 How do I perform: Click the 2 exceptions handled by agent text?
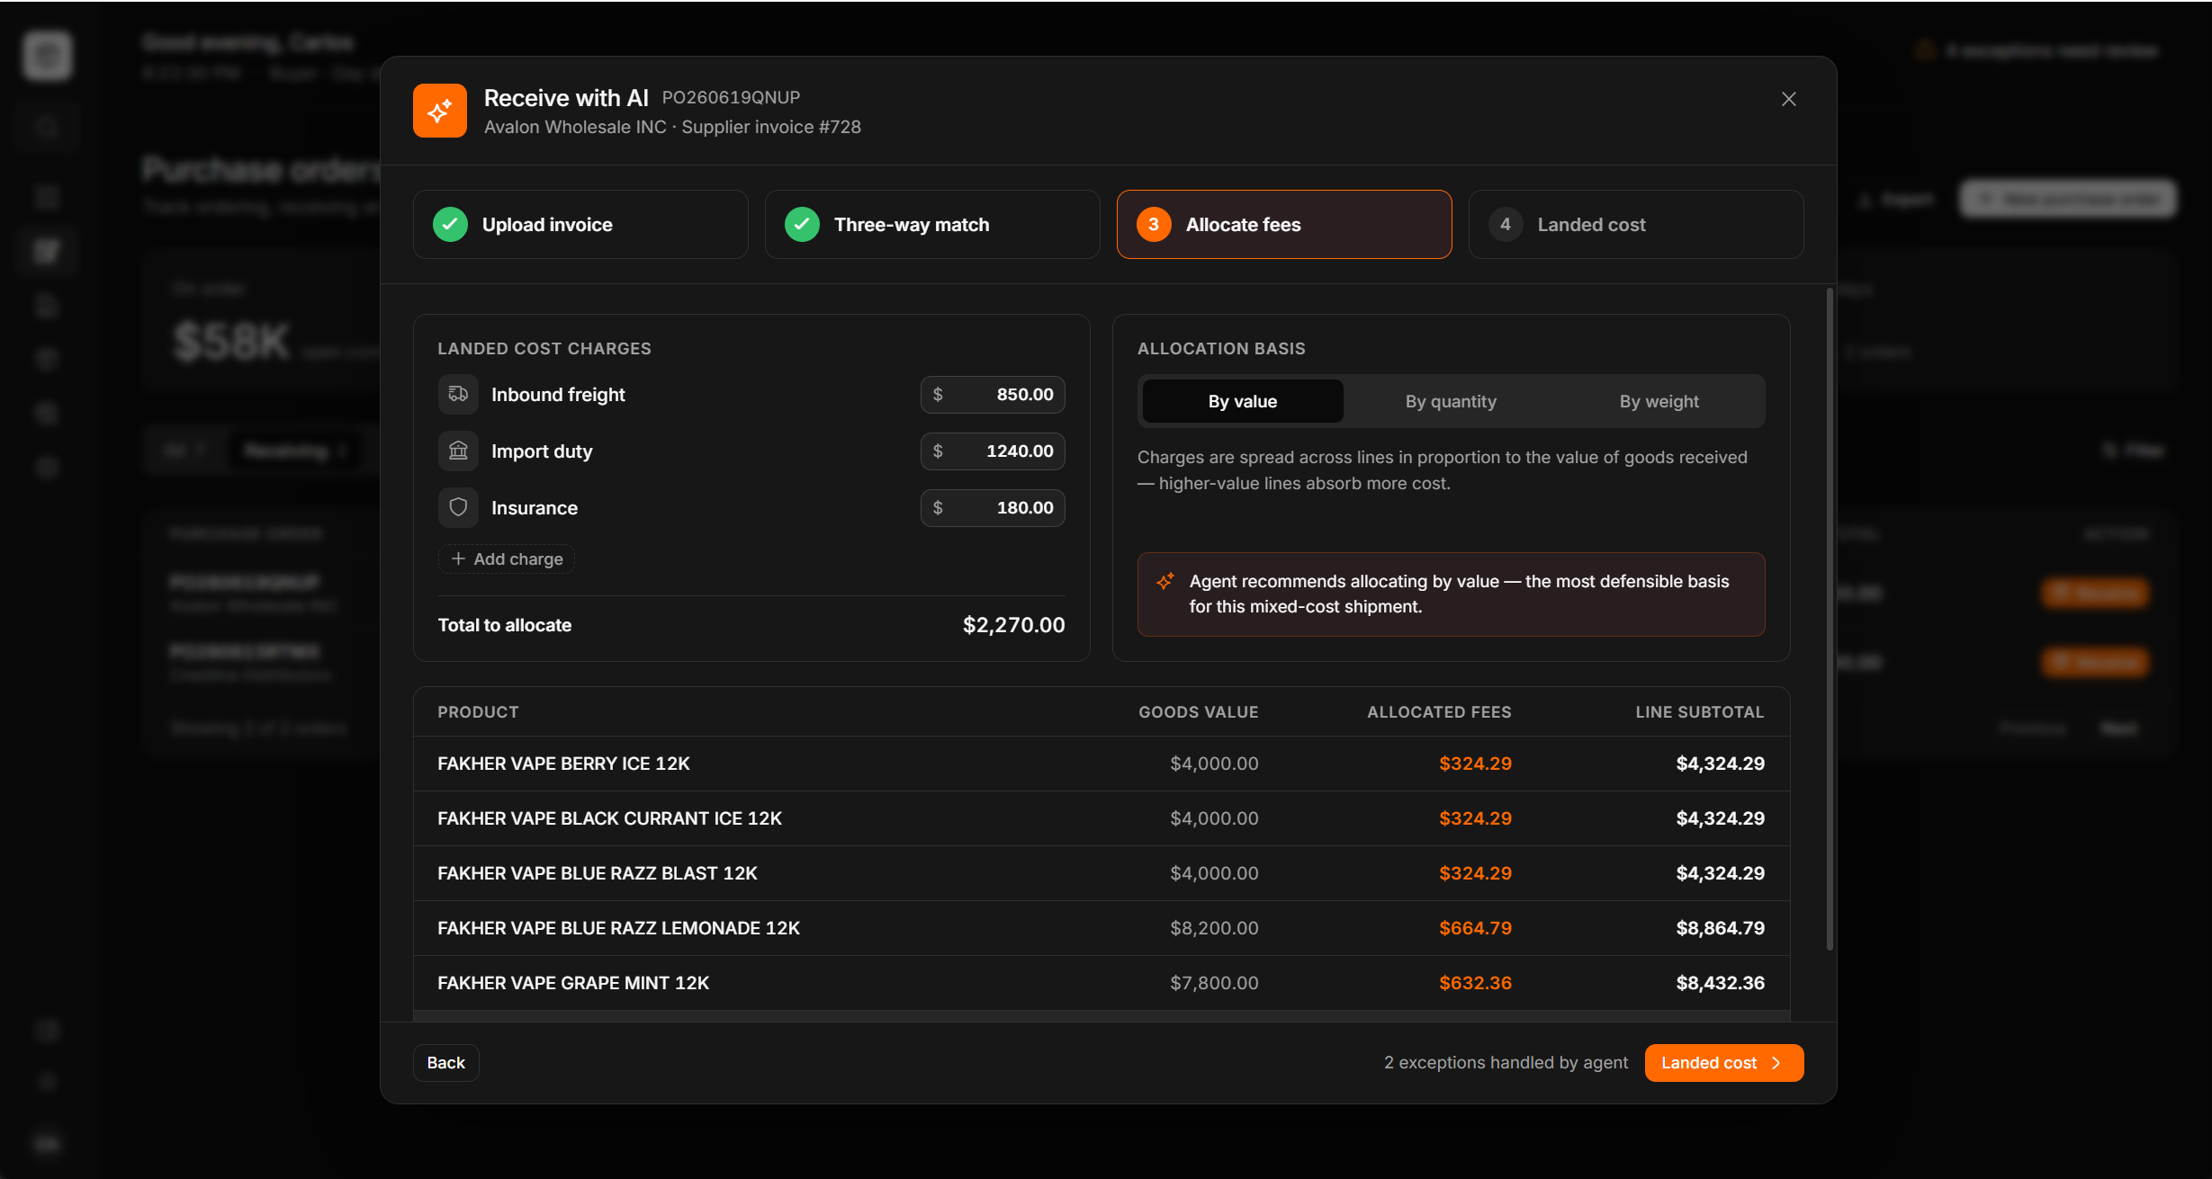click(x=1506, y=1063)
